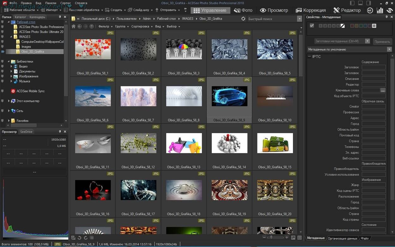The height and width of the screenshot is (247, 395).
Task: Expand the Метаданные по умолчанию combo box
Action: pyautogui.click(x=389, y=49)
